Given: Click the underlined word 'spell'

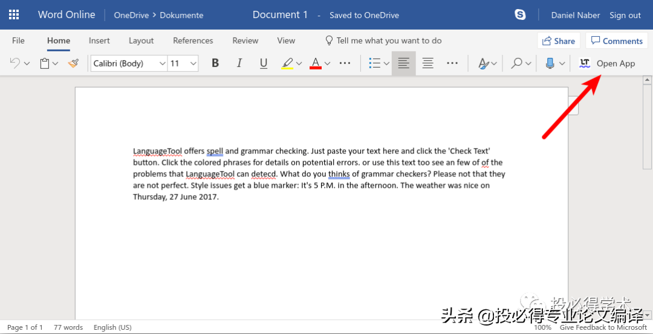Looking at the screenshot, I should 215,151.
